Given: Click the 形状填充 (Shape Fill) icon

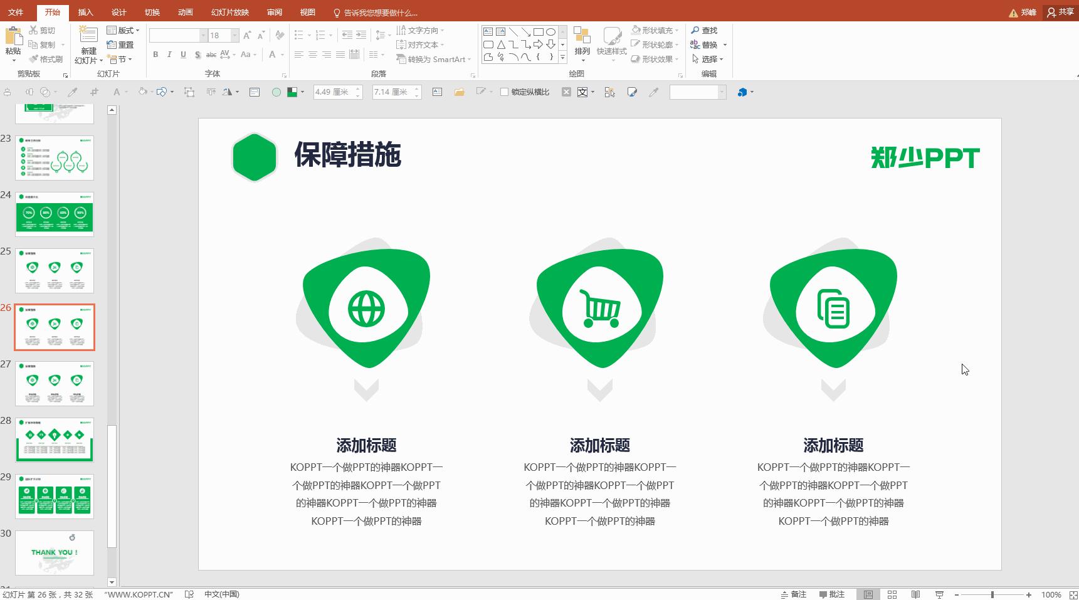Looking at the screenshot, I should 636,29.
